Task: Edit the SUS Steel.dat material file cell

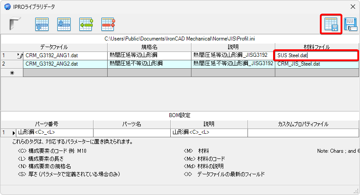Action: (316, 55)
